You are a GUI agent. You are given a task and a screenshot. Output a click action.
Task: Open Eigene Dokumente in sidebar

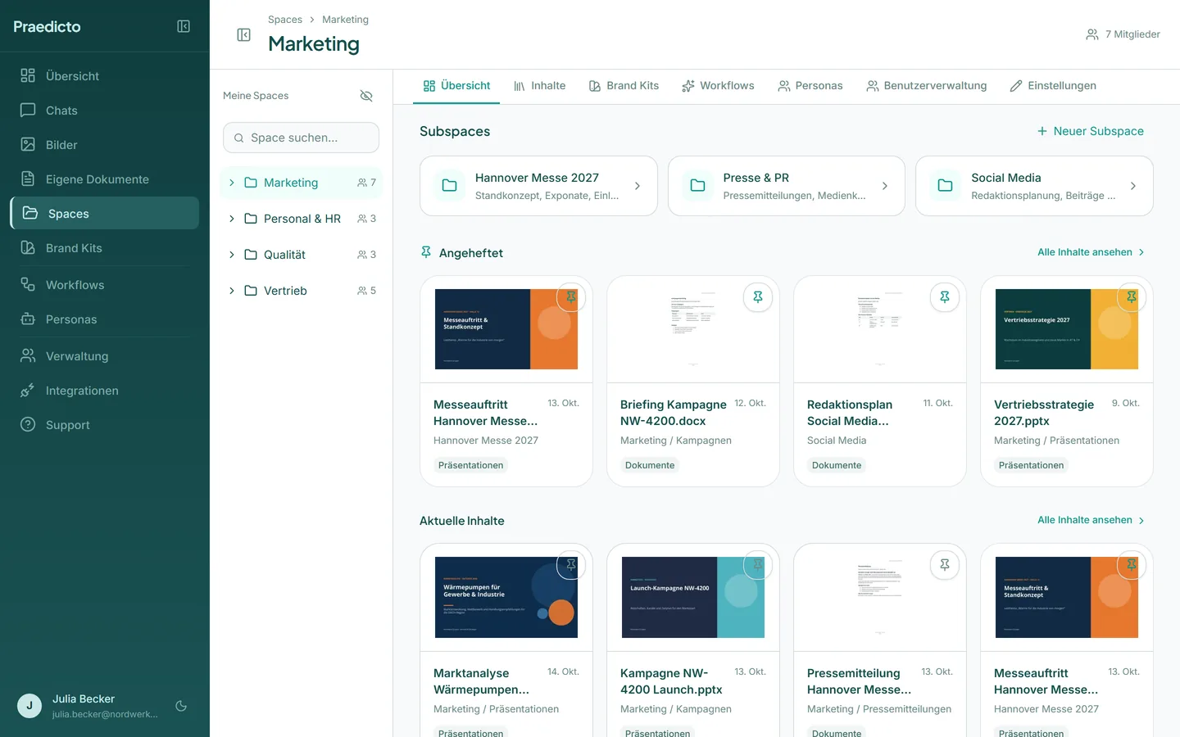click(x=105, y=179)
